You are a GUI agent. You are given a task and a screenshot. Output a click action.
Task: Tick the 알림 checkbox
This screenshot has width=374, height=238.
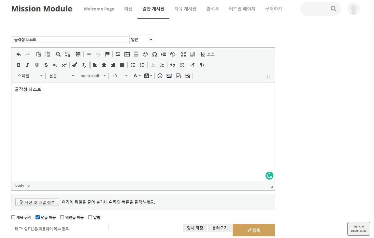click(90, 217)
